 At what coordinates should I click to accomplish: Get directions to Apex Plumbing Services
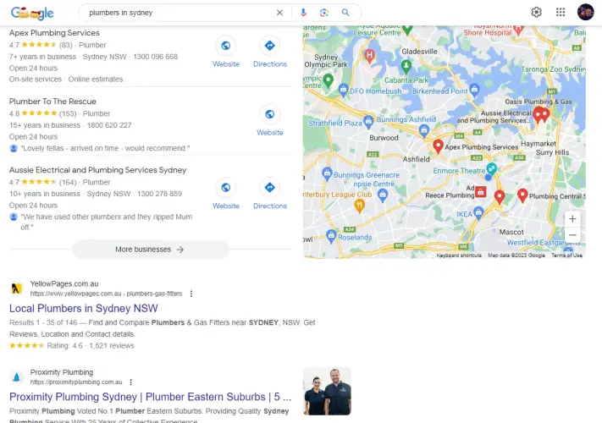(270, 46)
